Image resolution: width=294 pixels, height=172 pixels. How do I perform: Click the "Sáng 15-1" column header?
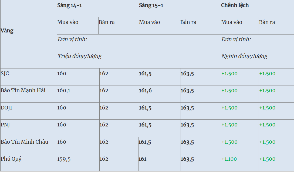pyautogui.click(x=151, y=5)
